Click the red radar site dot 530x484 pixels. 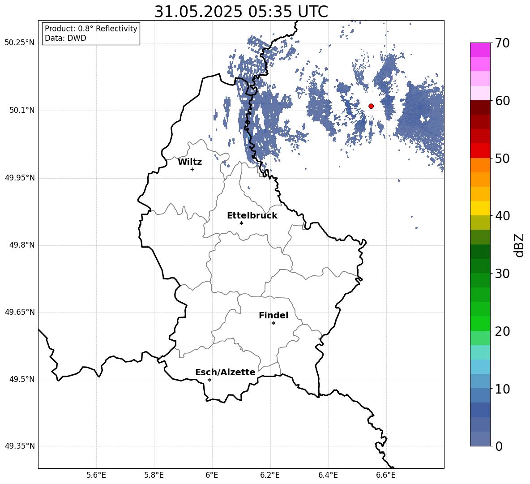pos(371,106)
